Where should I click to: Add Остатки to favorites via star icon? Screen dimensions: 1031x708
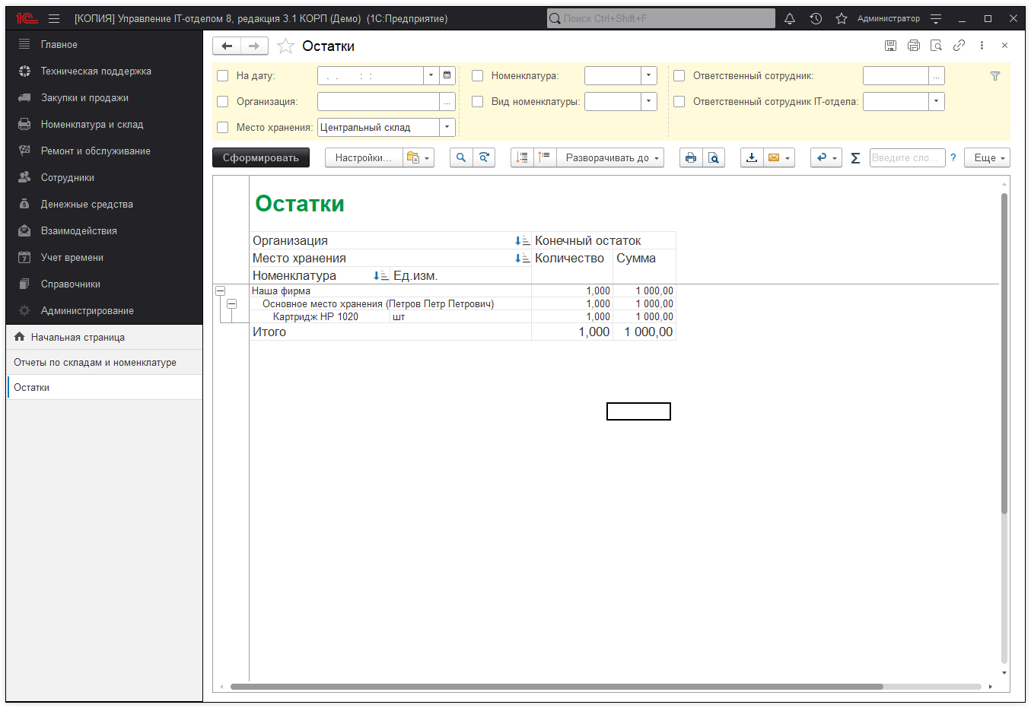pyautogui.click(x=285, y=46)
